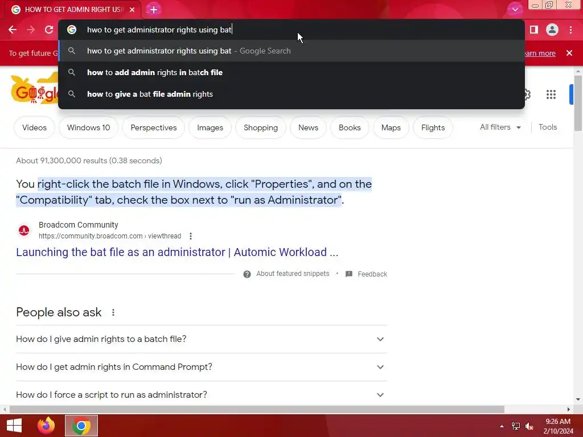Reload the current page
The width and height of the screenshot is (583, 437).
pyautogui.click(x=49, y=30)
